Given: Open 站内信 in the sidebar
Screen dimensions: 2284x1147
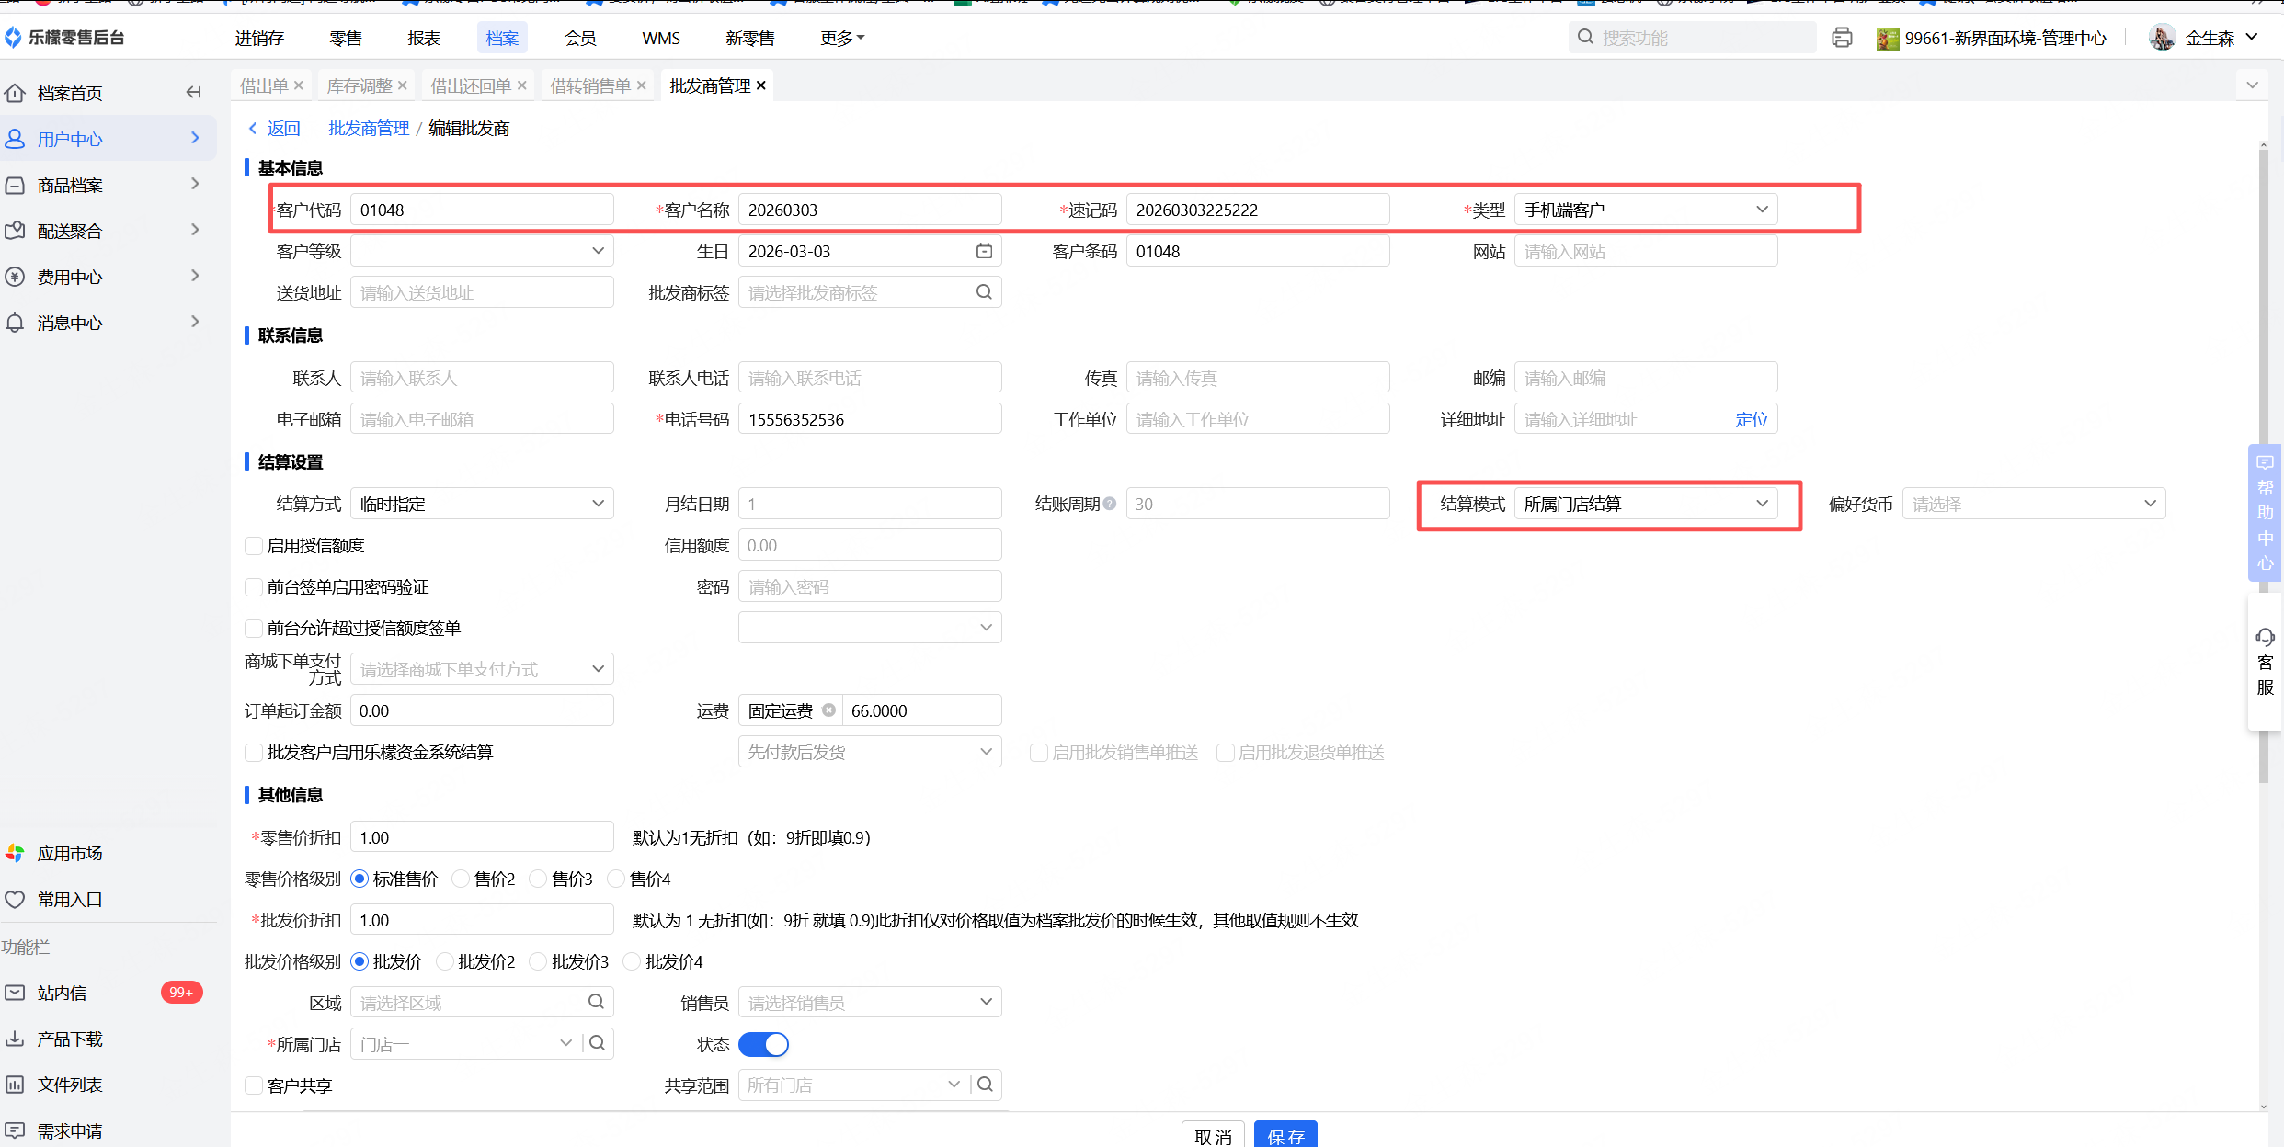Looking at the screenshot, I should [x=63, y=993].
